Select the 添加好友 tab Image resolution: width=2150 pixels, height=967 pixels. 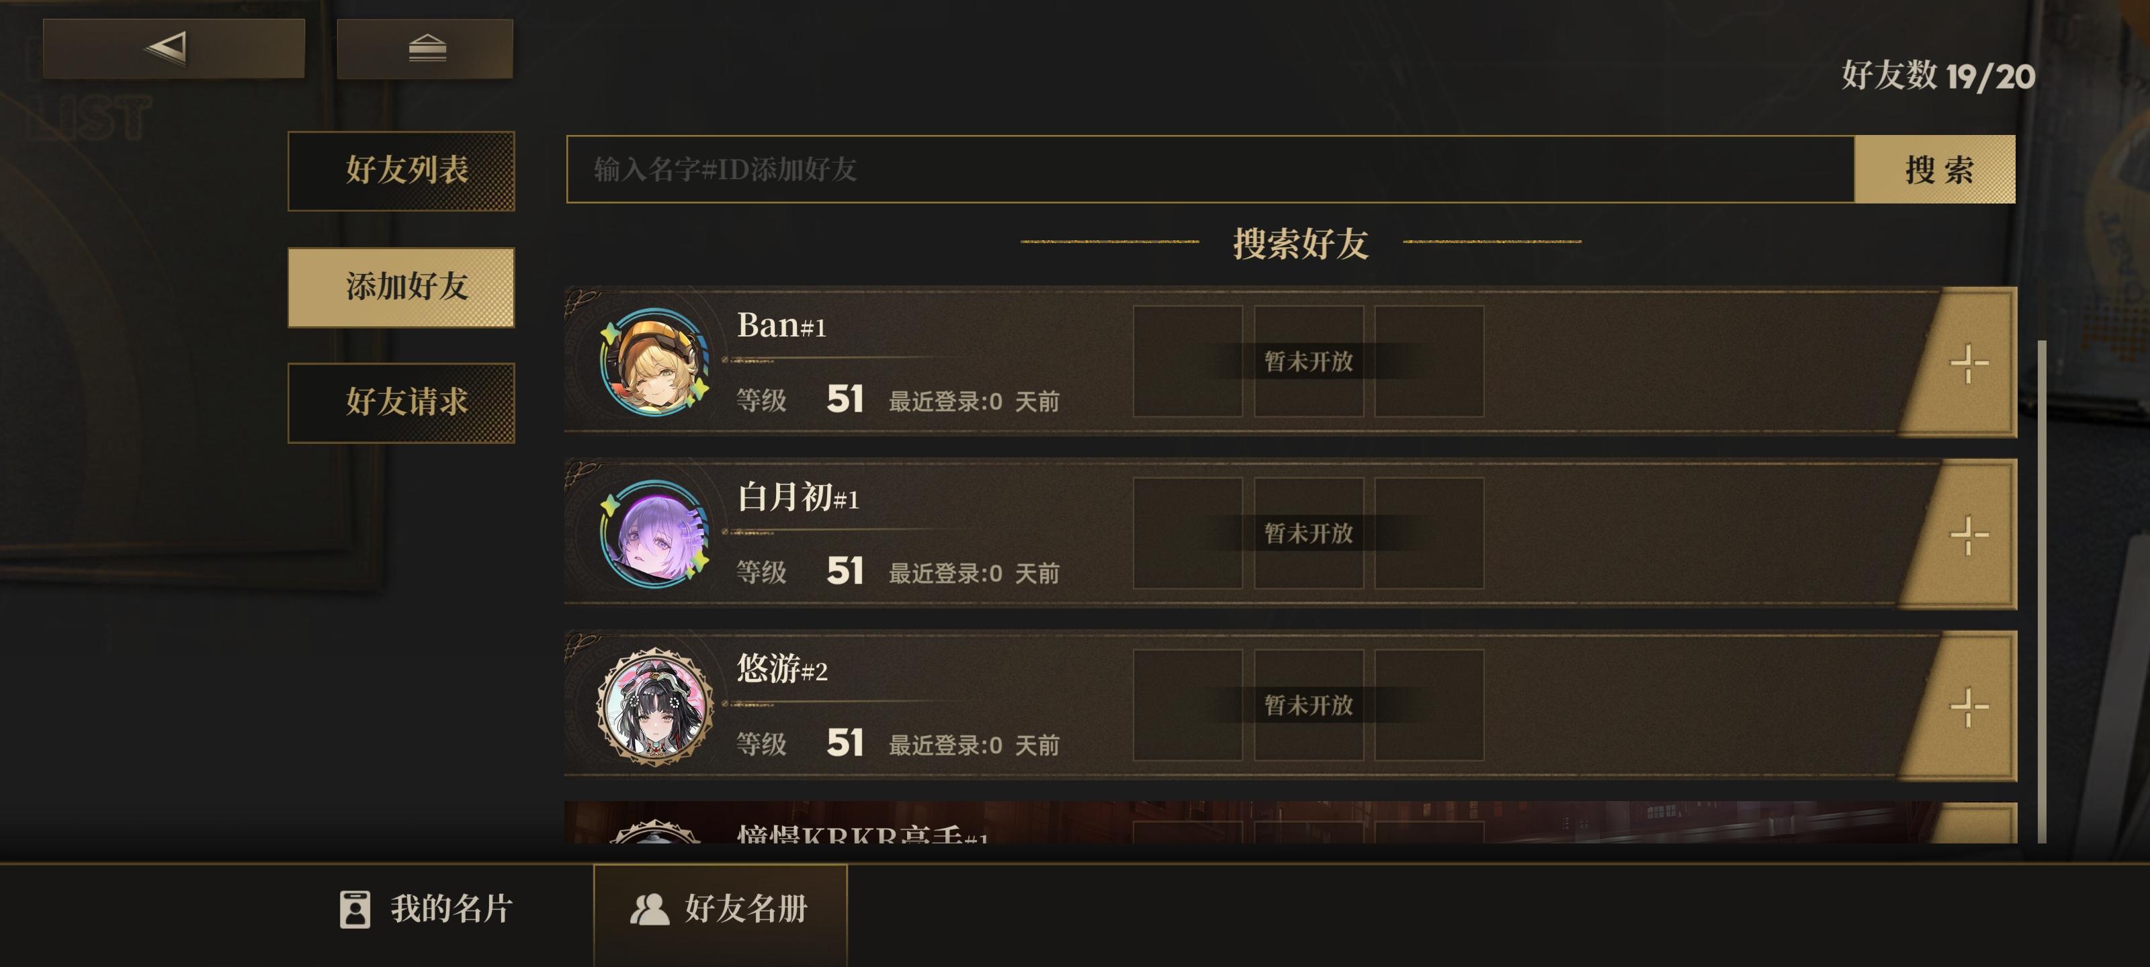point(402,287)
